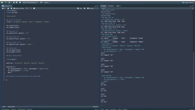Open the (Top Level) scope navigator dropdown

point(11,107)
